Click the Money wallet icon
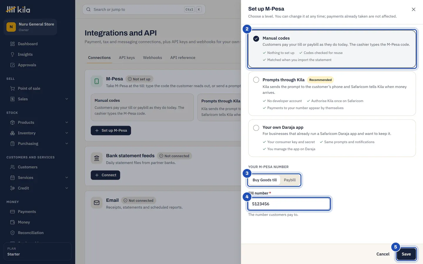Image resolution: width=423 pixels, height=264 pixels. (12, 222)
